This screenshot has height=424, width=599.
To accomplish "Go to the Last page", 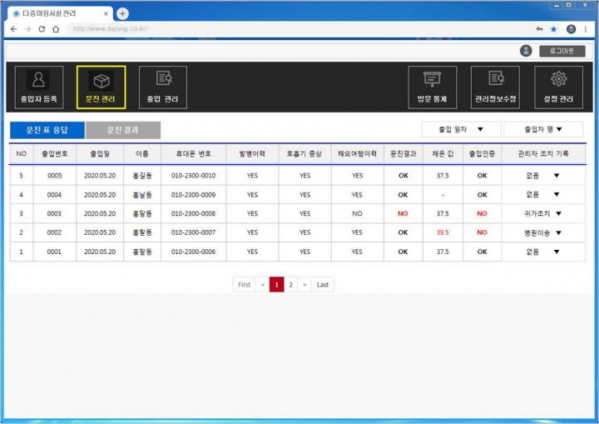I will [323, 285].
